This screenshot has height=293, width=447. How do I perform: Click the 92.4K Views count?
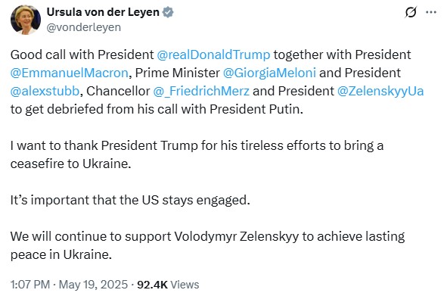click(168, 285)
